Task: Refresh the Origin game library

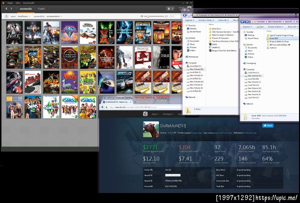Action: (6, 16)
